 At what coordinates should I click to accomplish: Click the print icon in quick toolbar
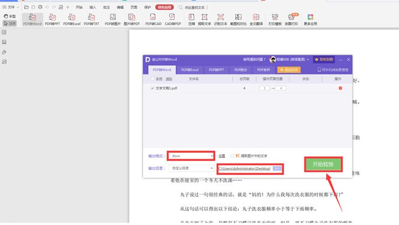(40, 7)
